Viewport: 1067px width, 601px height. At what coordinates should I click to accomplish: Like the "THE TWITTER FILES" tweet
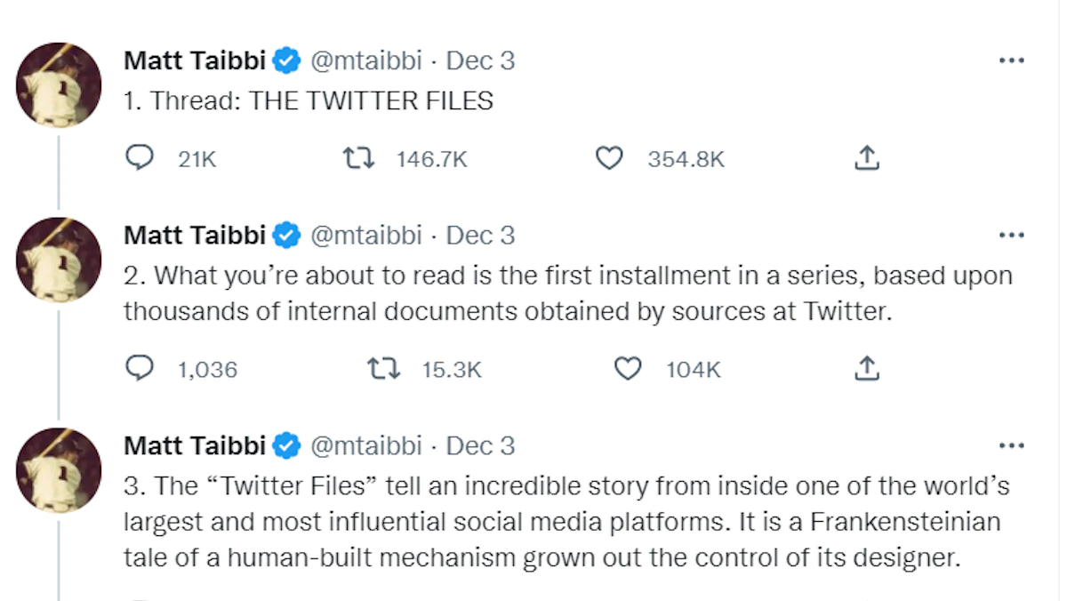coord(608,159)
